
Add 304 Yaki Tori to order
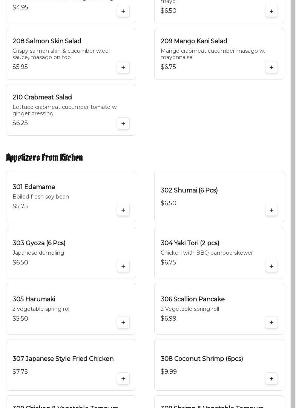[271, 266]
